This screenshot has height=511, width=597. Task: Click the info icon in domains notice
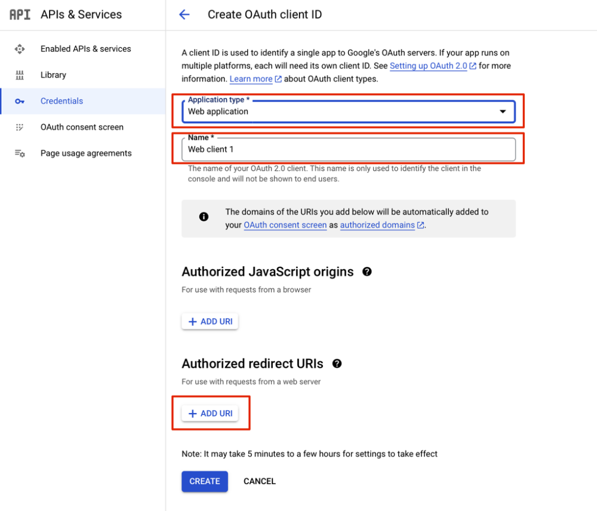click(204, 217)
